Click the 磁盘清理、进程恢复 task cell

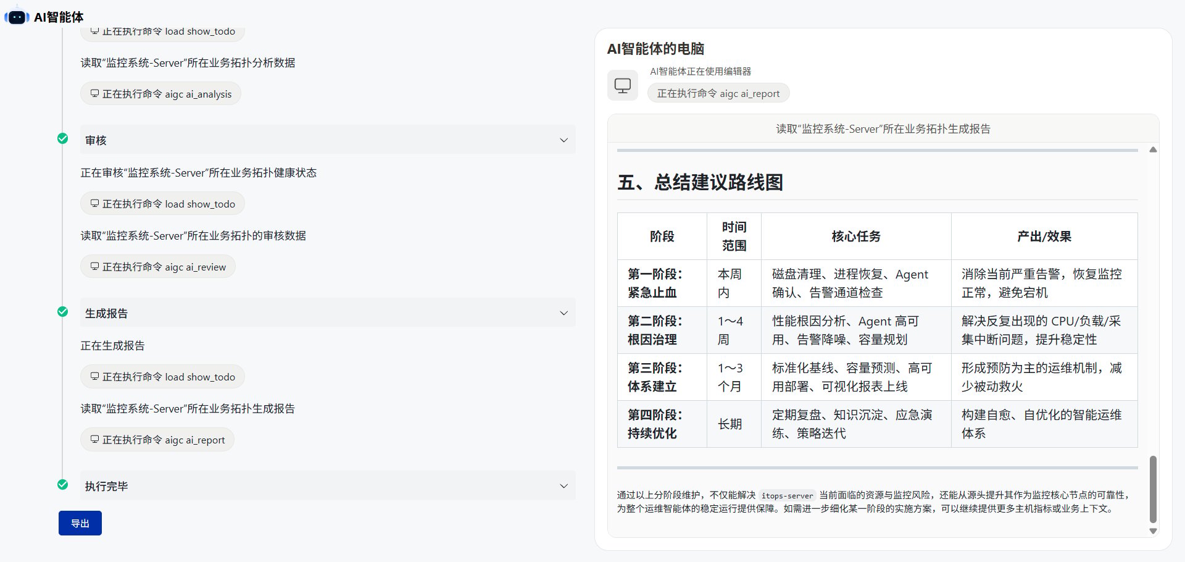tap(856, 283)
